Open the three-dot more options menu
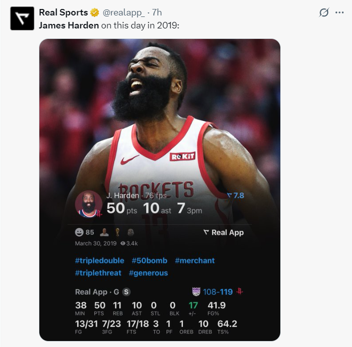 point(340,12)
